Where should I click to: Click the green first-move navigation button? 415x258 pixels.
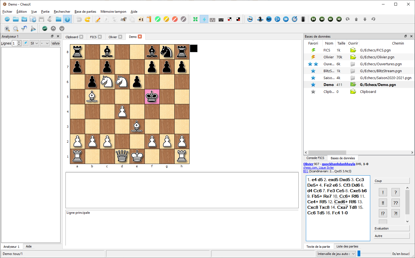pos(313,19)
